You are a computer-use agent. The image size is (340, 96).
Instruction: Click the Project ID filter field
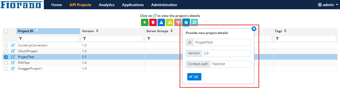48,39
